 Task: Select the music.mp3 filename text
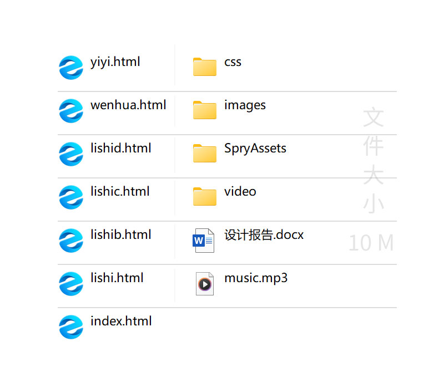tap(256, 278)
